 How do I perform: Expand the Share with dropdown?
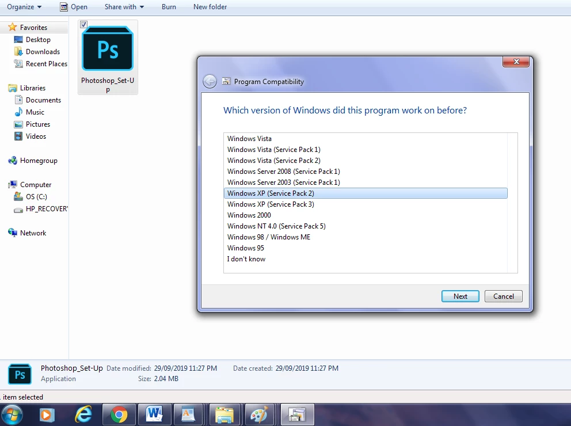point(124,6)
